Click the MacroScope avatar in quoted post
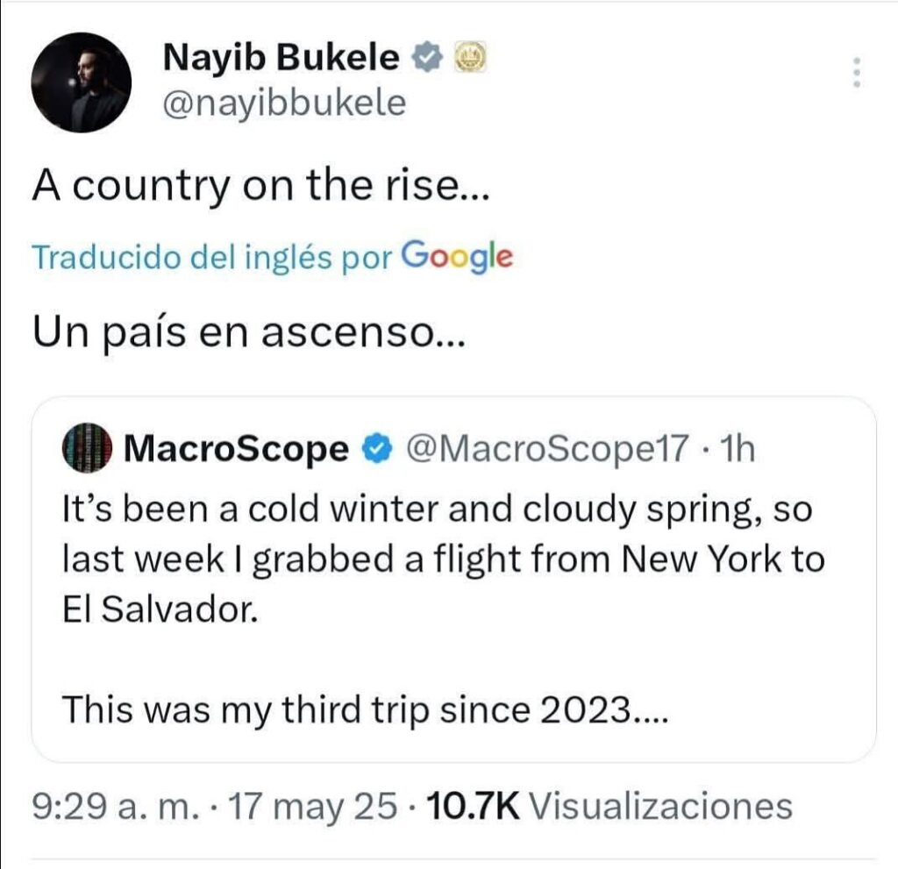 pos(88,451)
